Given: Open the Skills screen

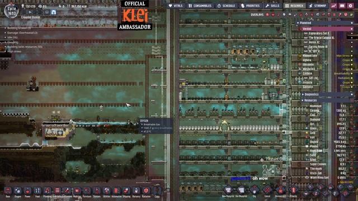Looking at the screenshot, I should tap(272, 6).
